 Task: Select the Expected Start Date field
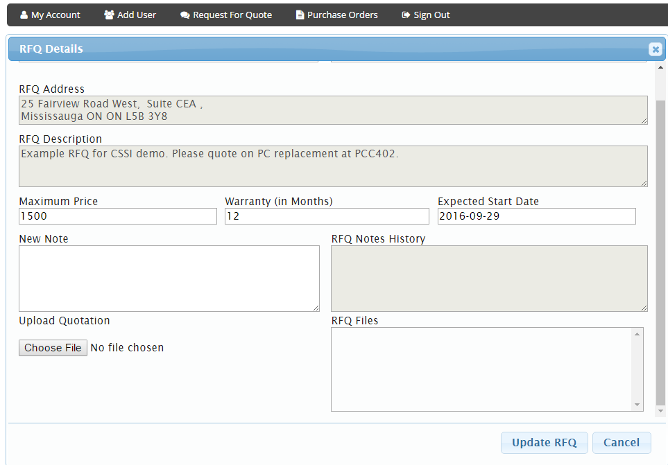tap(536, 216)
